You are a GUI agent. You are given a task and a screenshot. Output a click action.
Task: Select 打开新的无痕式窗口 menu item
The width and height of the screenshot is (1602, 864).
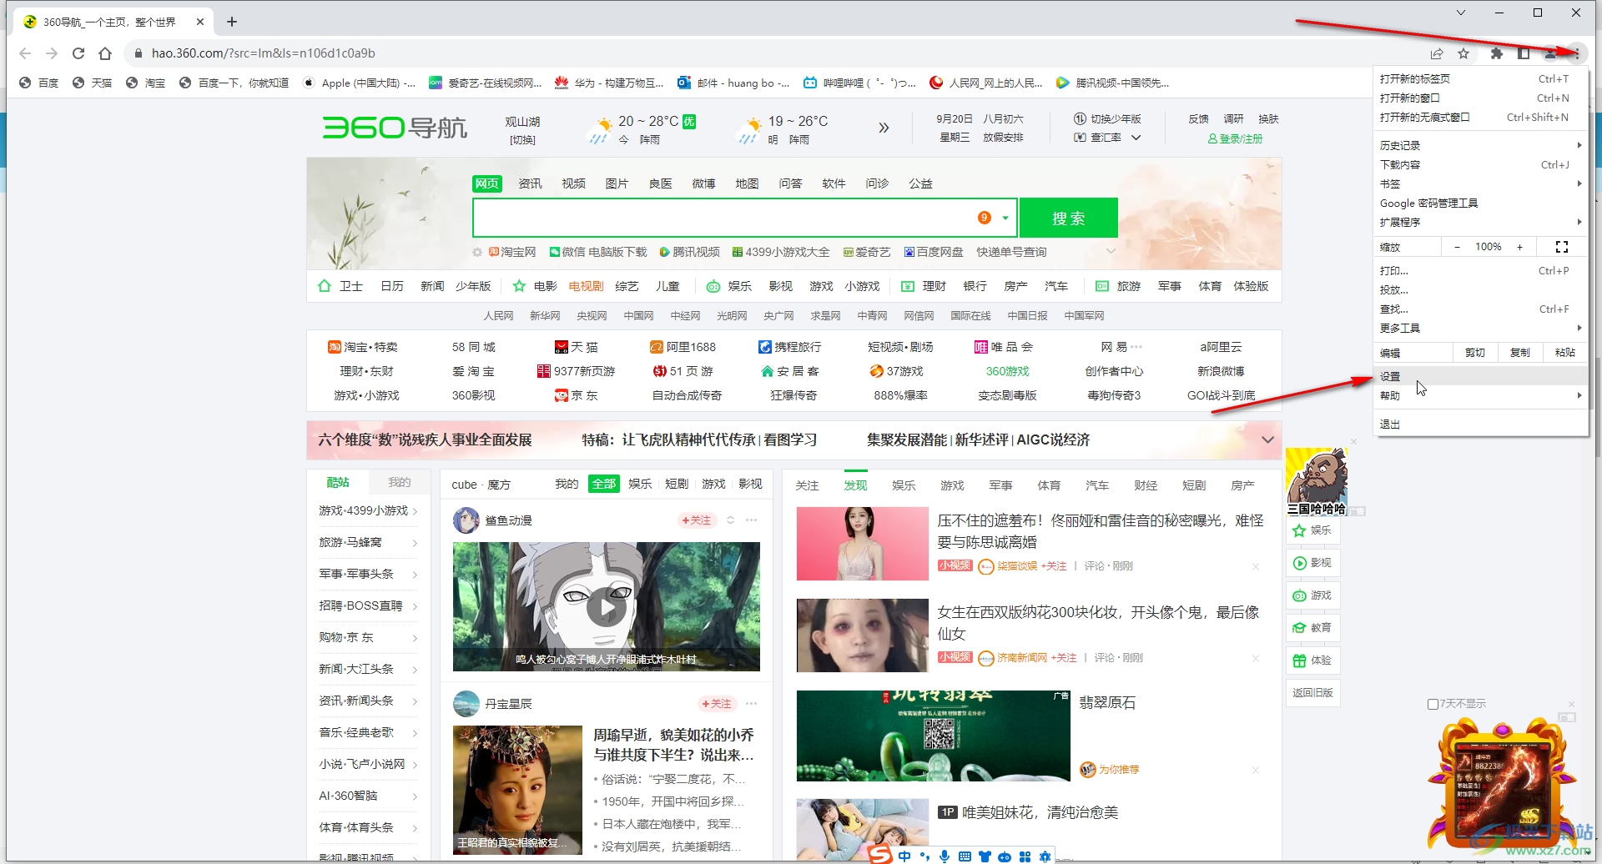coord(1481,117)
